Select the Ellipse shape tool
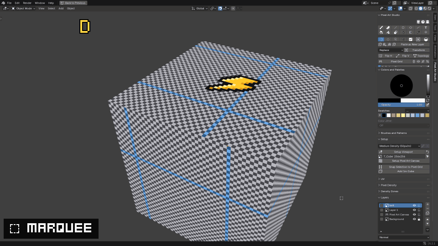 pyautogui.click(x=411, y=28)
